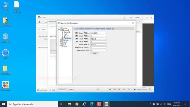The image size is (190, 107).
Task: Open the messages chat bubble icon
Action: point(46,22)
